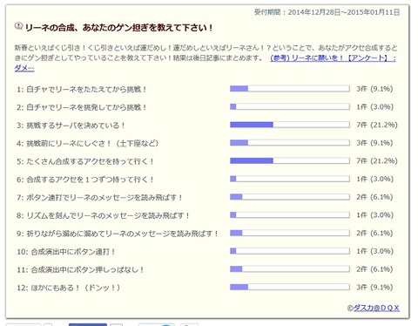Click the 7件 (21.2%) count in row 3
This screenshot has width=418, height=326.
click(x=377, y=125)
